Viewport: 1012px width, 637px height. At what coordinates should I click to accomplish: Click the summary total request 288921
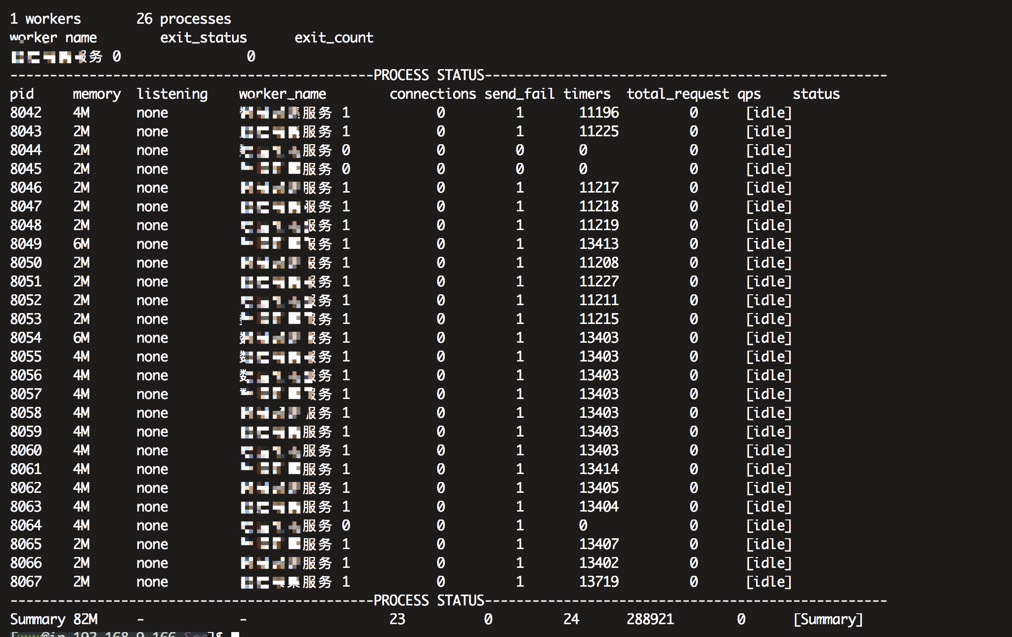pyautogui.click(x=650, y=619)
